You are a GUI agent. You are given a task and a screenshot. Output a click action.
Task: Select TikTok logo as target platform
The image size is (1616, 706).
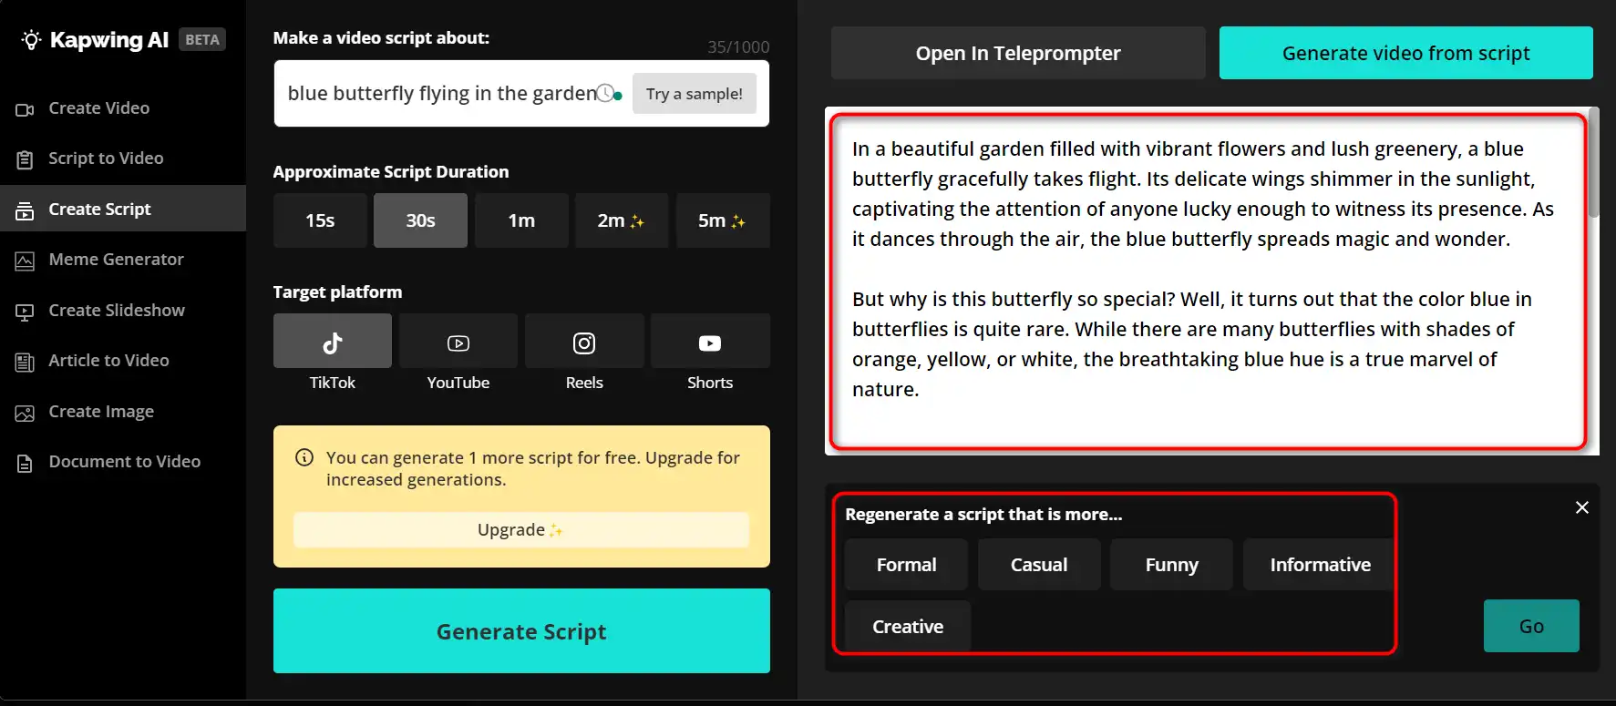[x=333, y=342]
